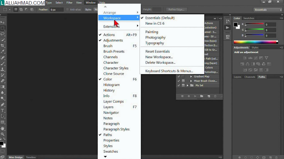284x159 pixels.
Task: Toggle the checkmark for Gradient Map action
Action: tap(178, 76)
